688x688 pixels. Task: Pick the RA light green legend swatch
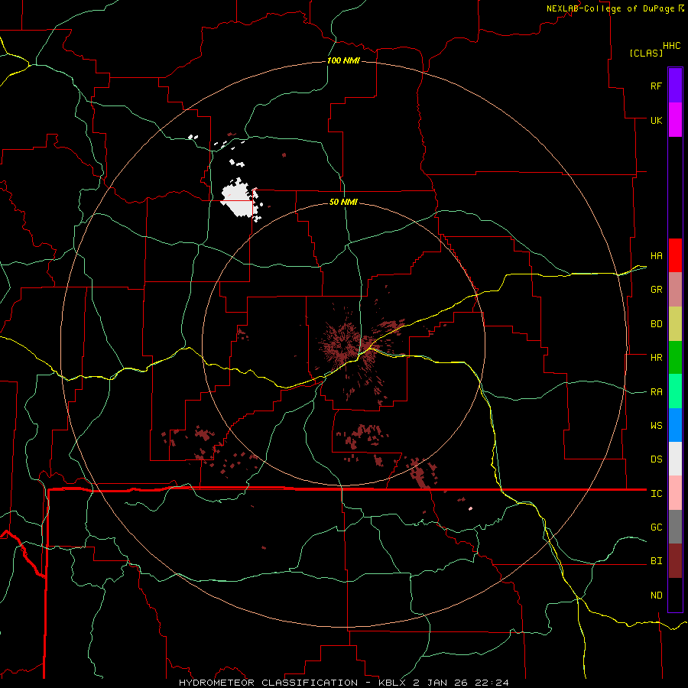pos(675,391)
